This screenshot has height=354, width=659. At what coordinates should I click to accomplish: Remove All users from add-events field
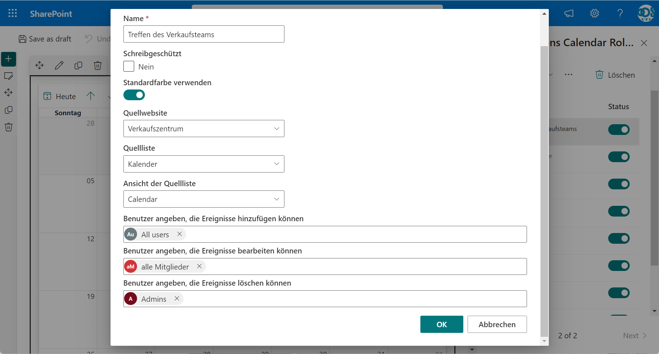[180, 234]
